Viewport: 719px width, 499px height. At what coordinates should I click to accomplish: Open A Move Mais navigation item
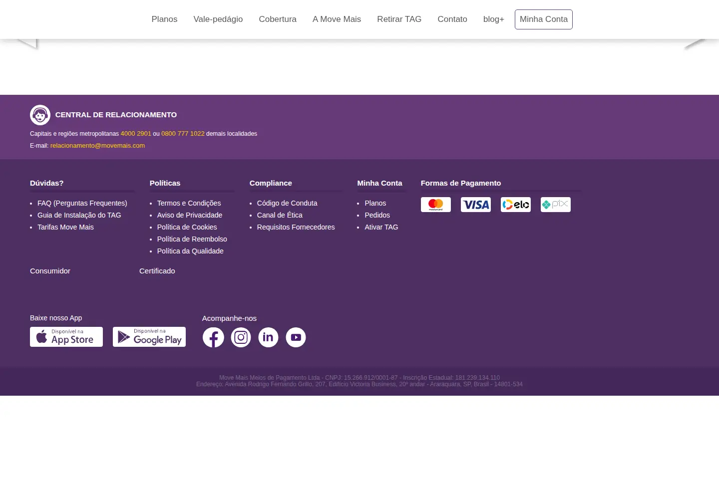pos(337,19)
